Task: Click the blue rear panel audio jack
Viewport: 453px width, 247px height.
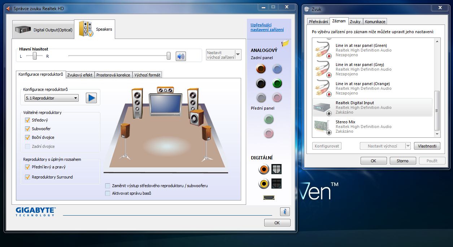Action: pos(277,69)
